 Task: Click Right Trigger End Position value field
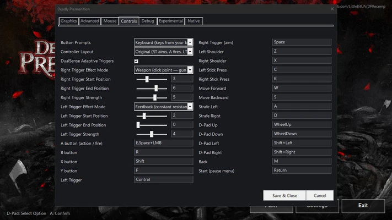tap(182, 88)
